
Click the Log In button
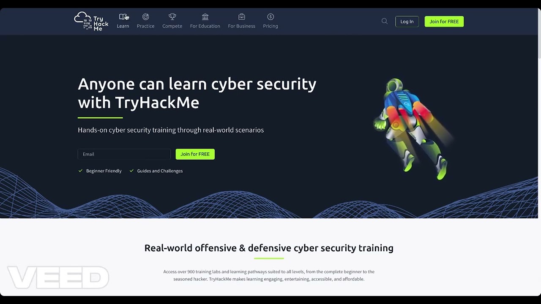[407, 22]
